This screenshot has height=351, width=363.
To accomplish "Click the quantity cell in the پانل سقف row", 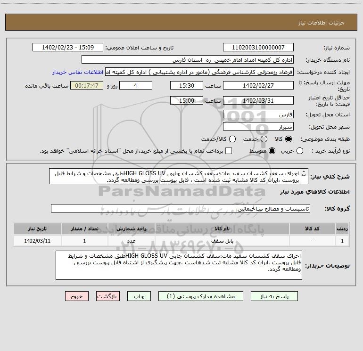I will 84,241.
